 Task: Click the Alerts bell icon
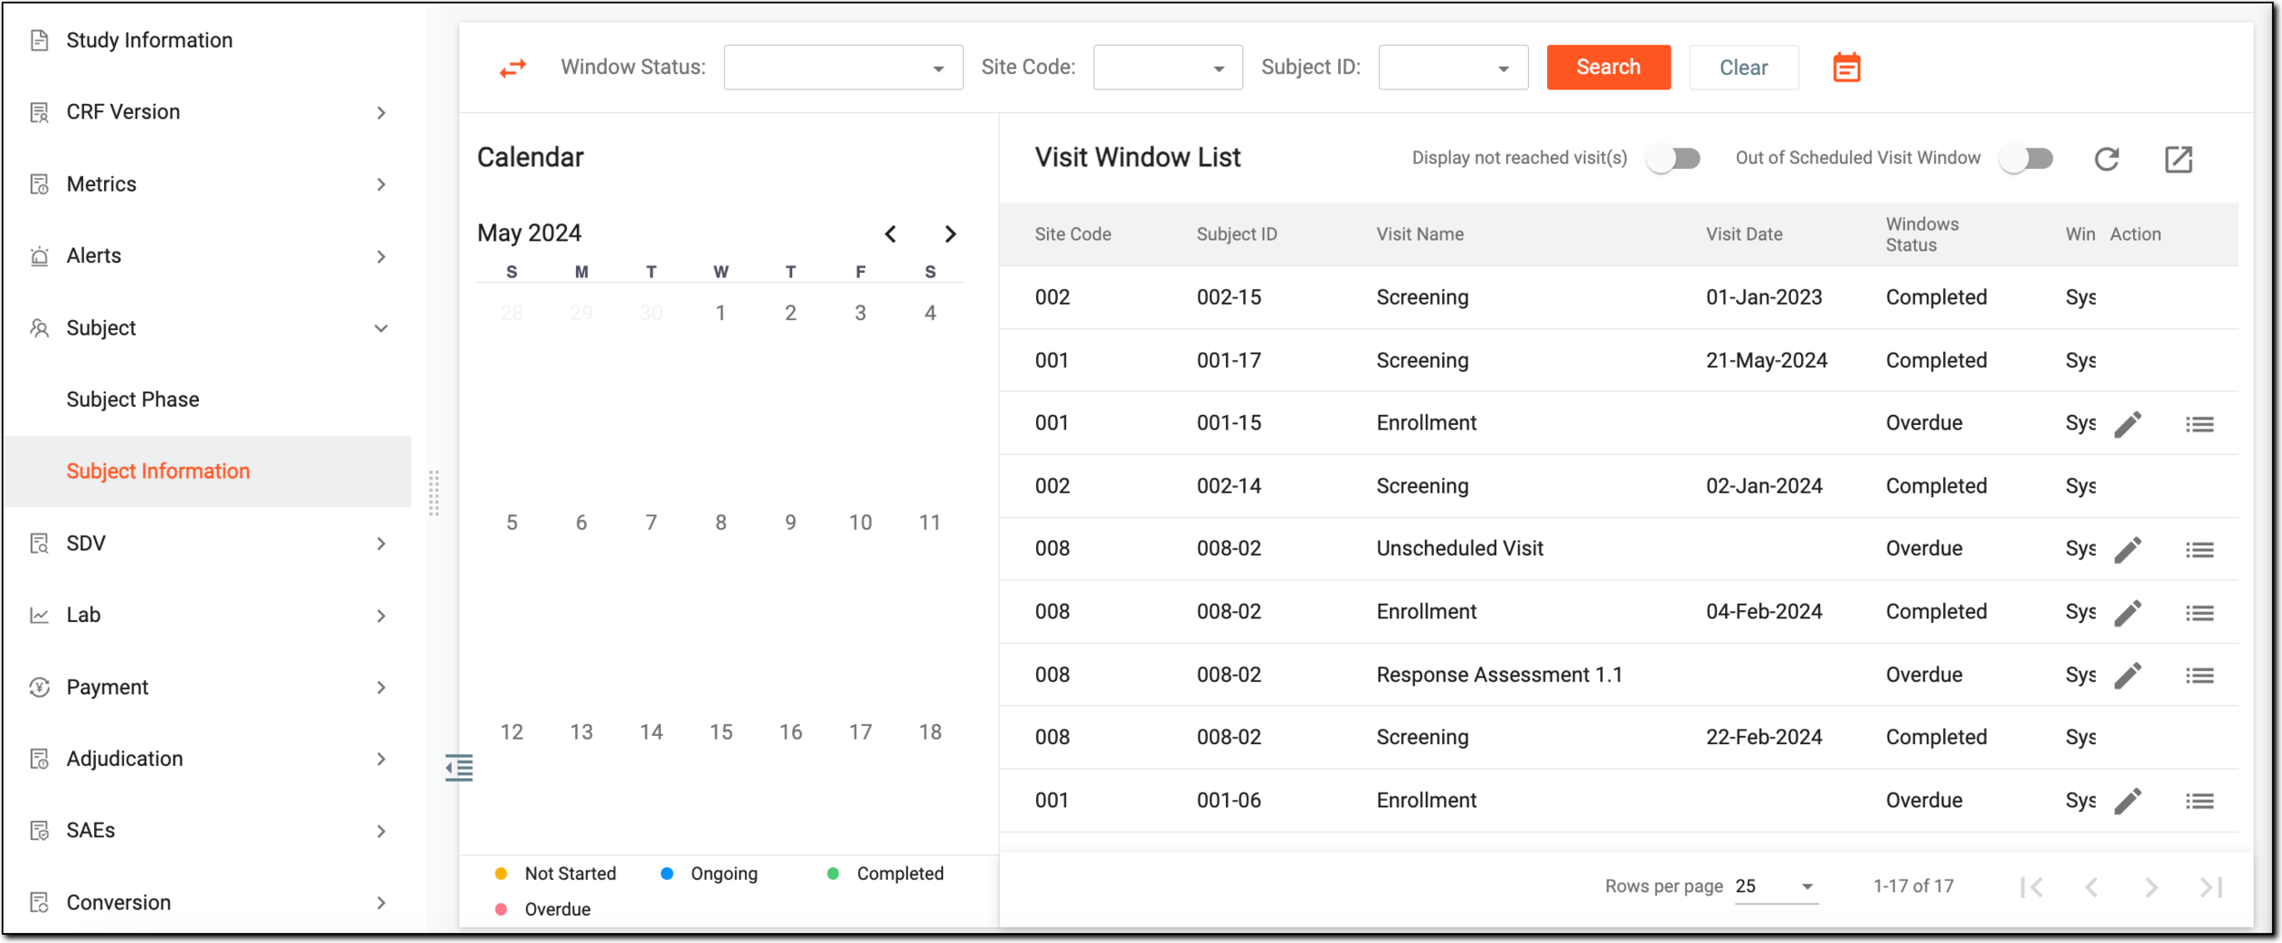pyautogui.click(x=39, y=256)
